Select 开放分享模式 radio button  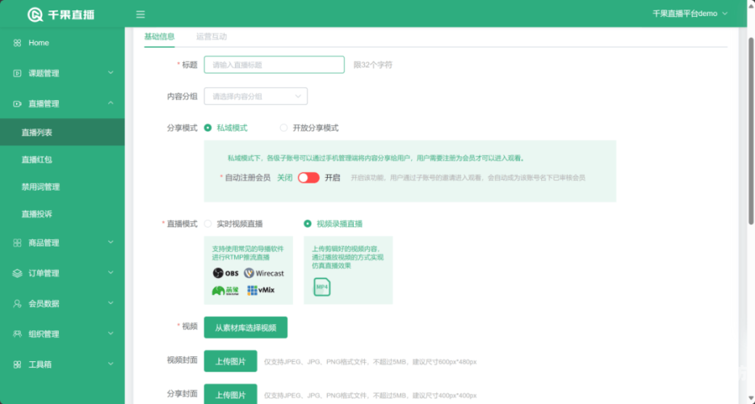click(x=283, y=128)
